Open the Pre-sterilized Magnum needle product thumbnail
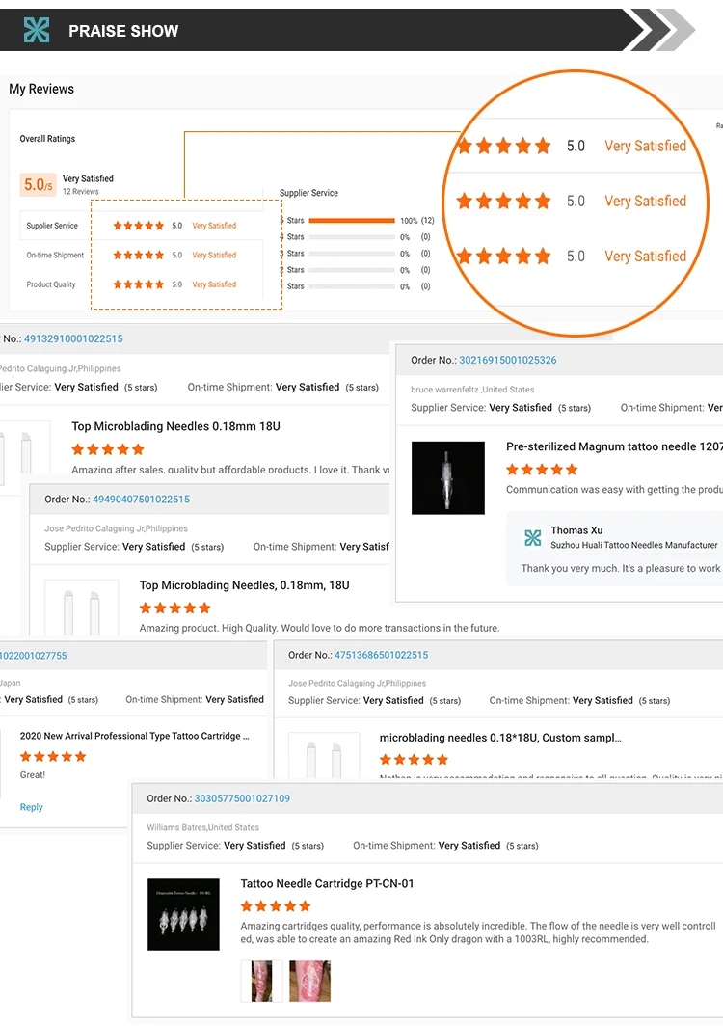 coord(447,477)
